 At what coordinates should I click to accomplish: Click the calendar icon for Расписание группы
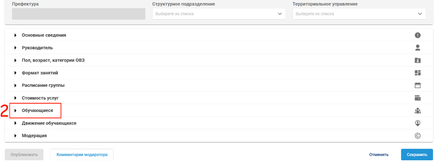point(418,85)
